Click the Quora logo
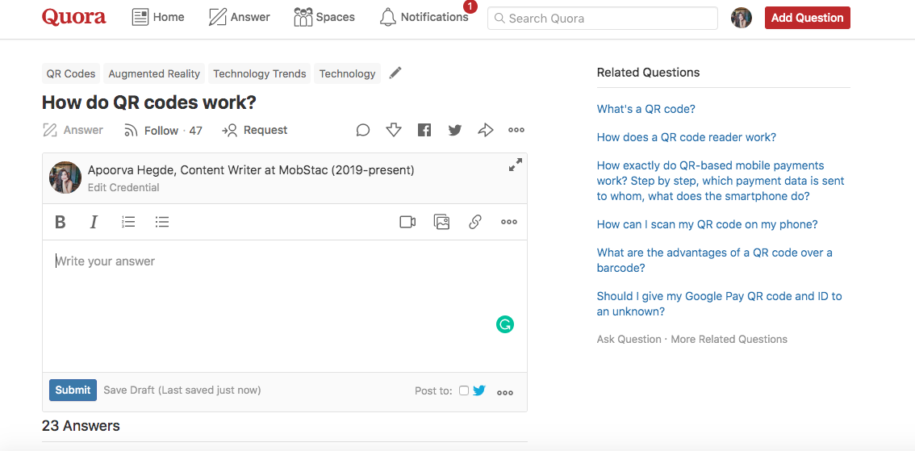 click(74, 18)
